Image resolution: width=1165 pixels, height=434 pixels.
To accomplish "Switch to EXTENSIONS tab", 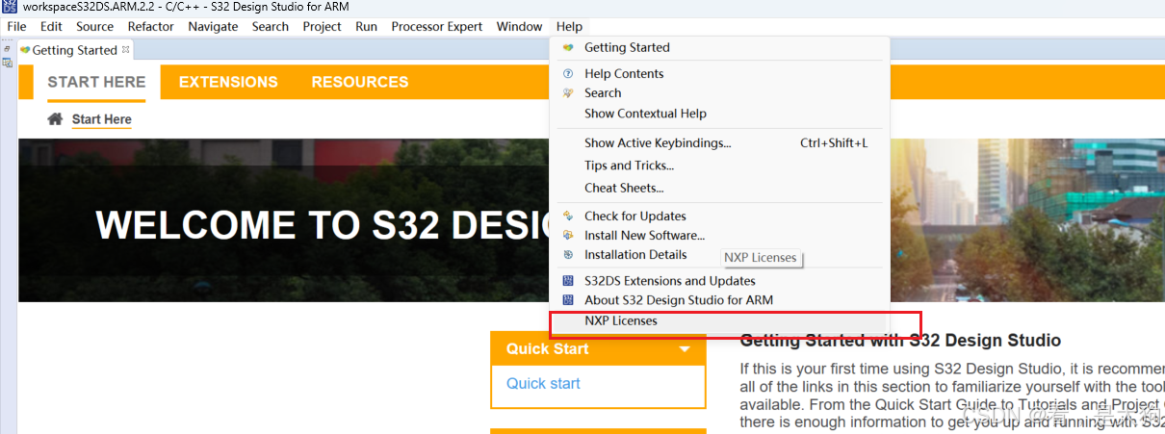I will (x=228, y=82).
